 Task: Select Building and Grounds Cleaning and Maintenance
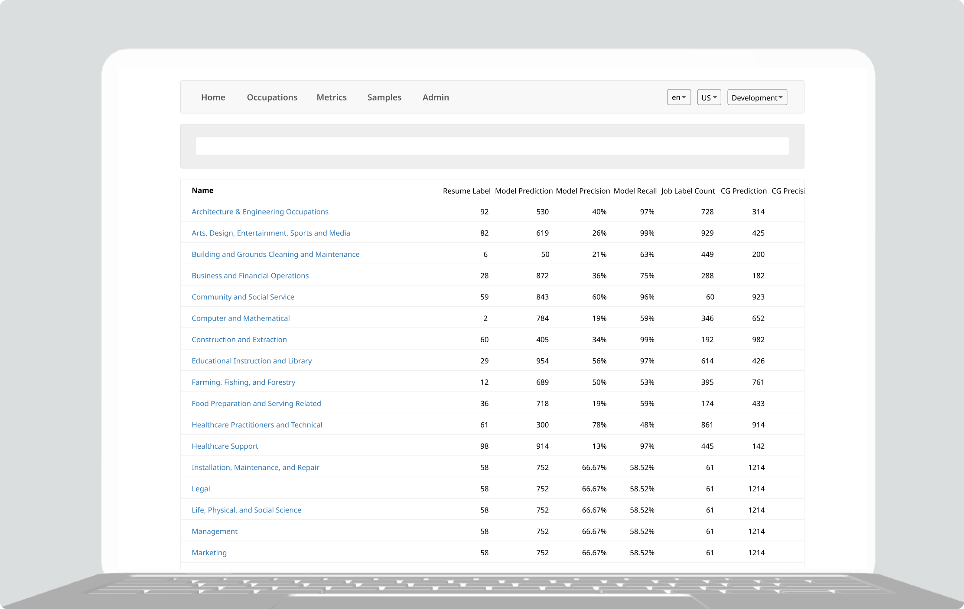tap(275, 254)
